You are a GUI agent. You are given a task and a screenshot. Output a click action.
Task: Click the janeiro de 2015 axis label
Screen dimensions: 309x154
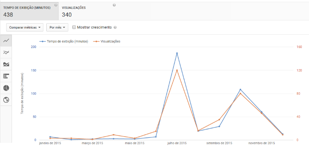click(50, 143)
